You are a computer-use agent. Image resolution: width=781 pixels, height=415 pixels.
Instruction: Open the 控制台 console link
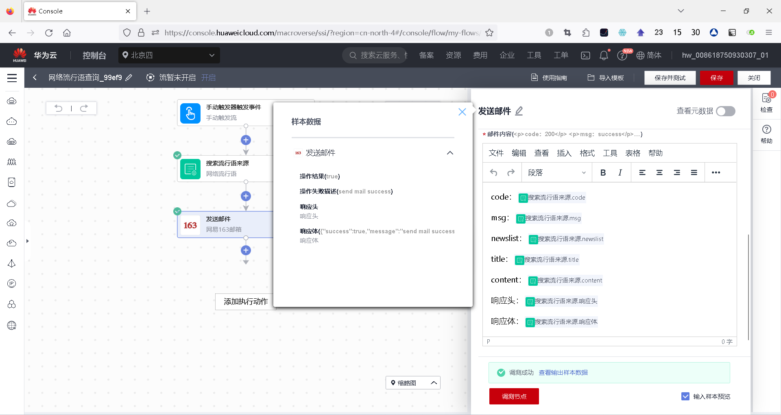point(94,55)
